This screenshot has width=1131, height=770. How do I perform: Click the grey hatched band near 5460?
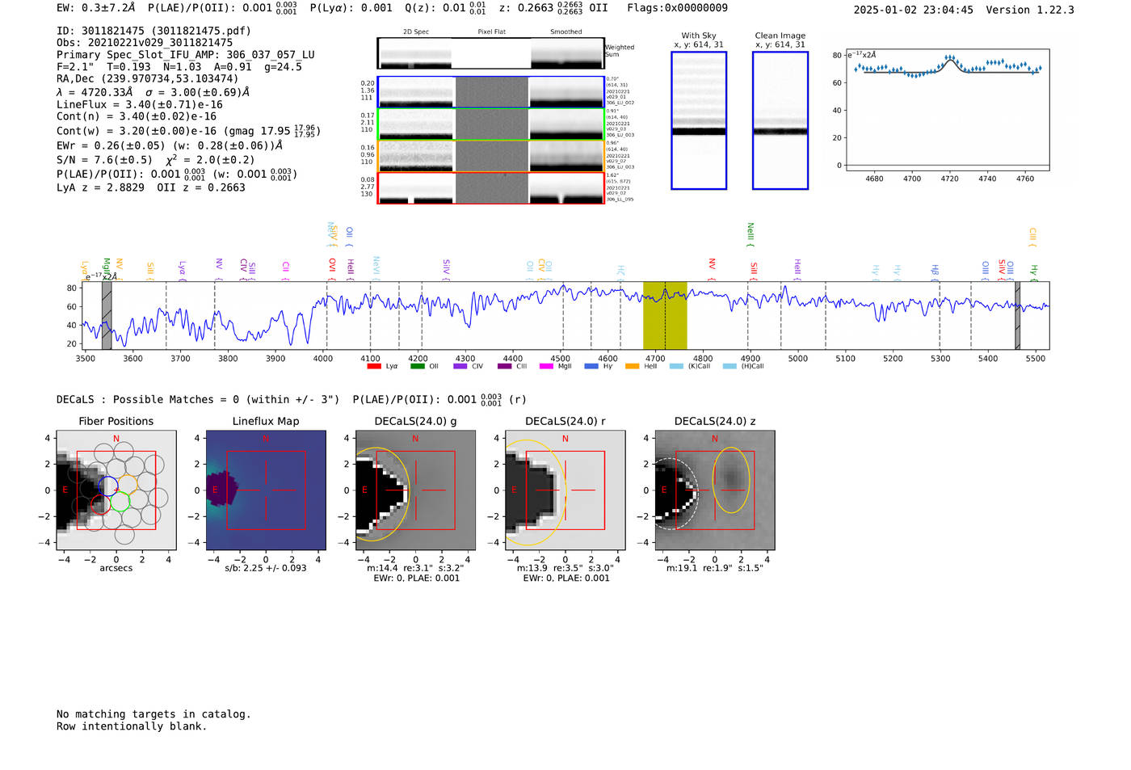1018,315
